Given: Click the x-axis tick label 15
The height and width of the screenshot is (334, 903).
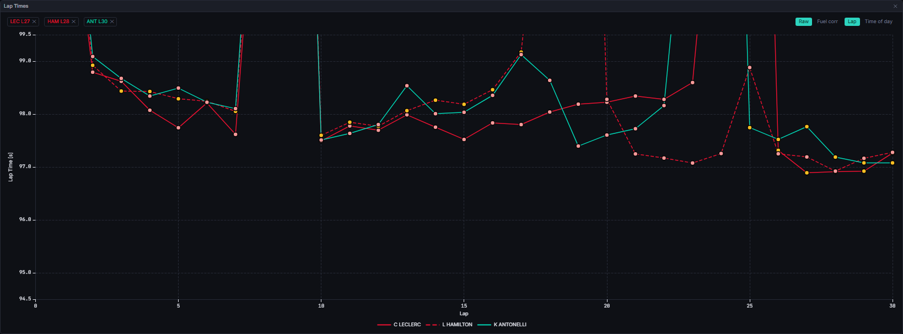Looking at the screenshot, I should (x=464, y=306).
